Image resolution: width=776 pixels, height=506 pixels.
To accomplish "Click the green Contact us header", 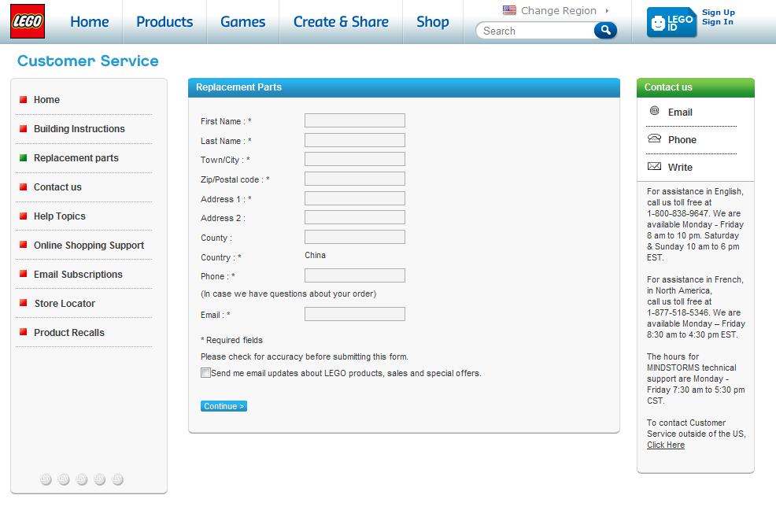I will (696, 87).
